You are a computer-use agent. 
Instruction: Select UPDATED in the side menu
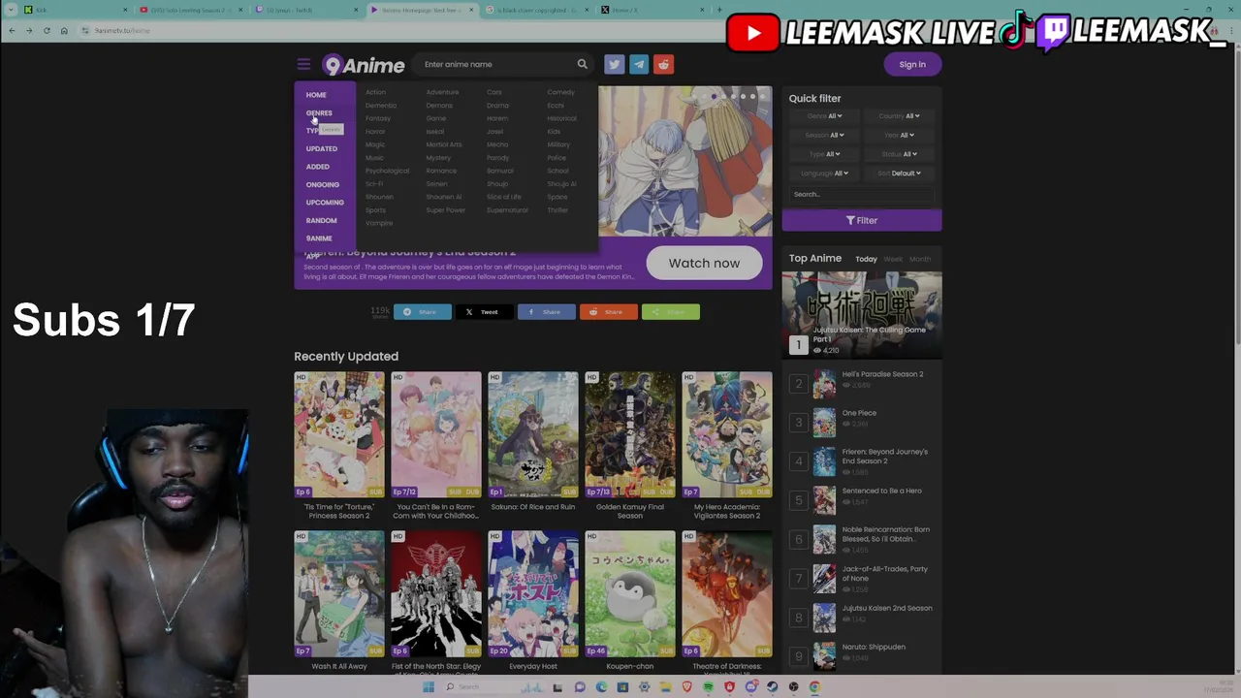[x=322, y=149]
